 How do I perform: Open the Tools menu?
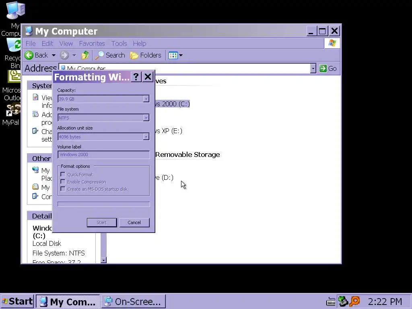(x=119, y=43)
